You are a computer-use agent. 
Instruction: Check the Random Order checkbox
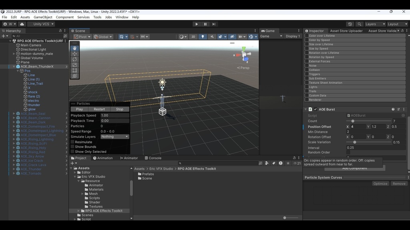point(348,152)
